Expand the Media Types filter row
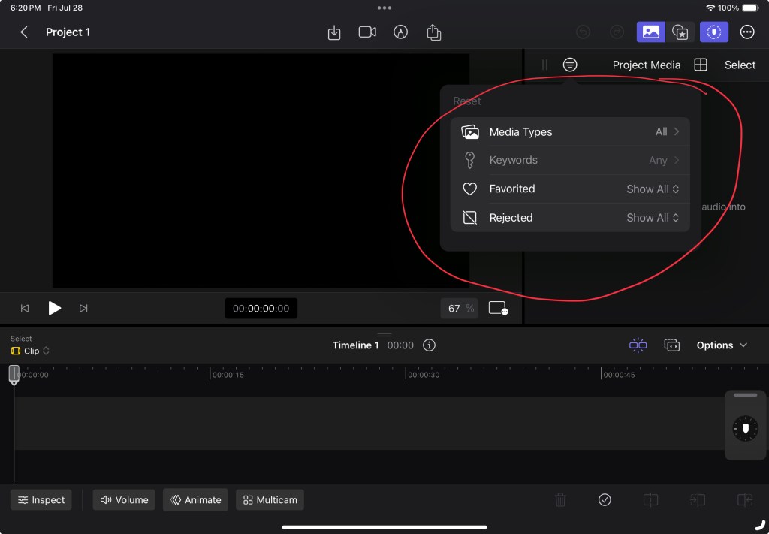 click(570, 132)
